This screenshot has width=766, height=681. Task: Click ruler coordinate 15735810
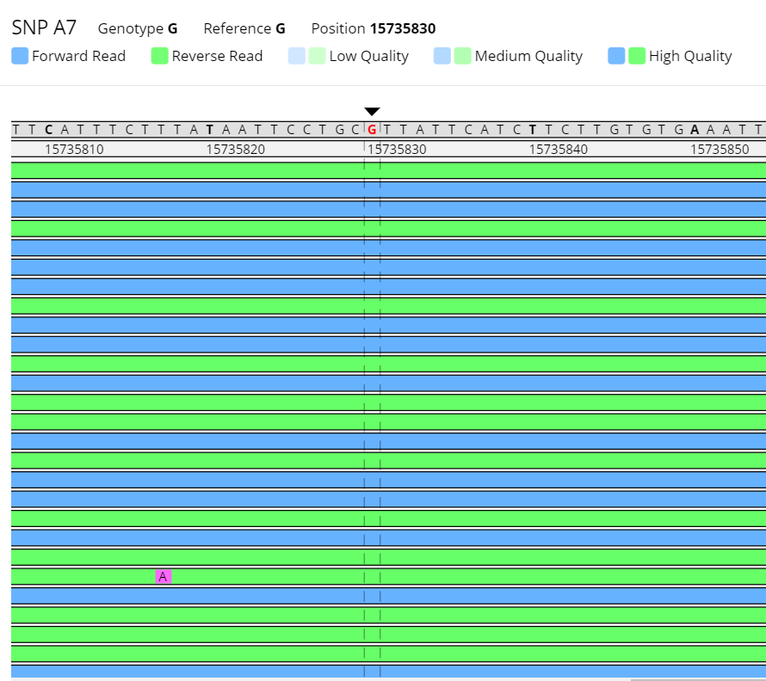[x=74, y=150]
